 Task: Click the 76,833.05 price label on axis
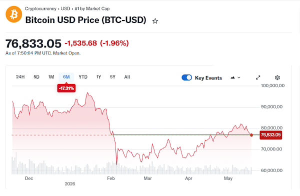coord(270,135)
